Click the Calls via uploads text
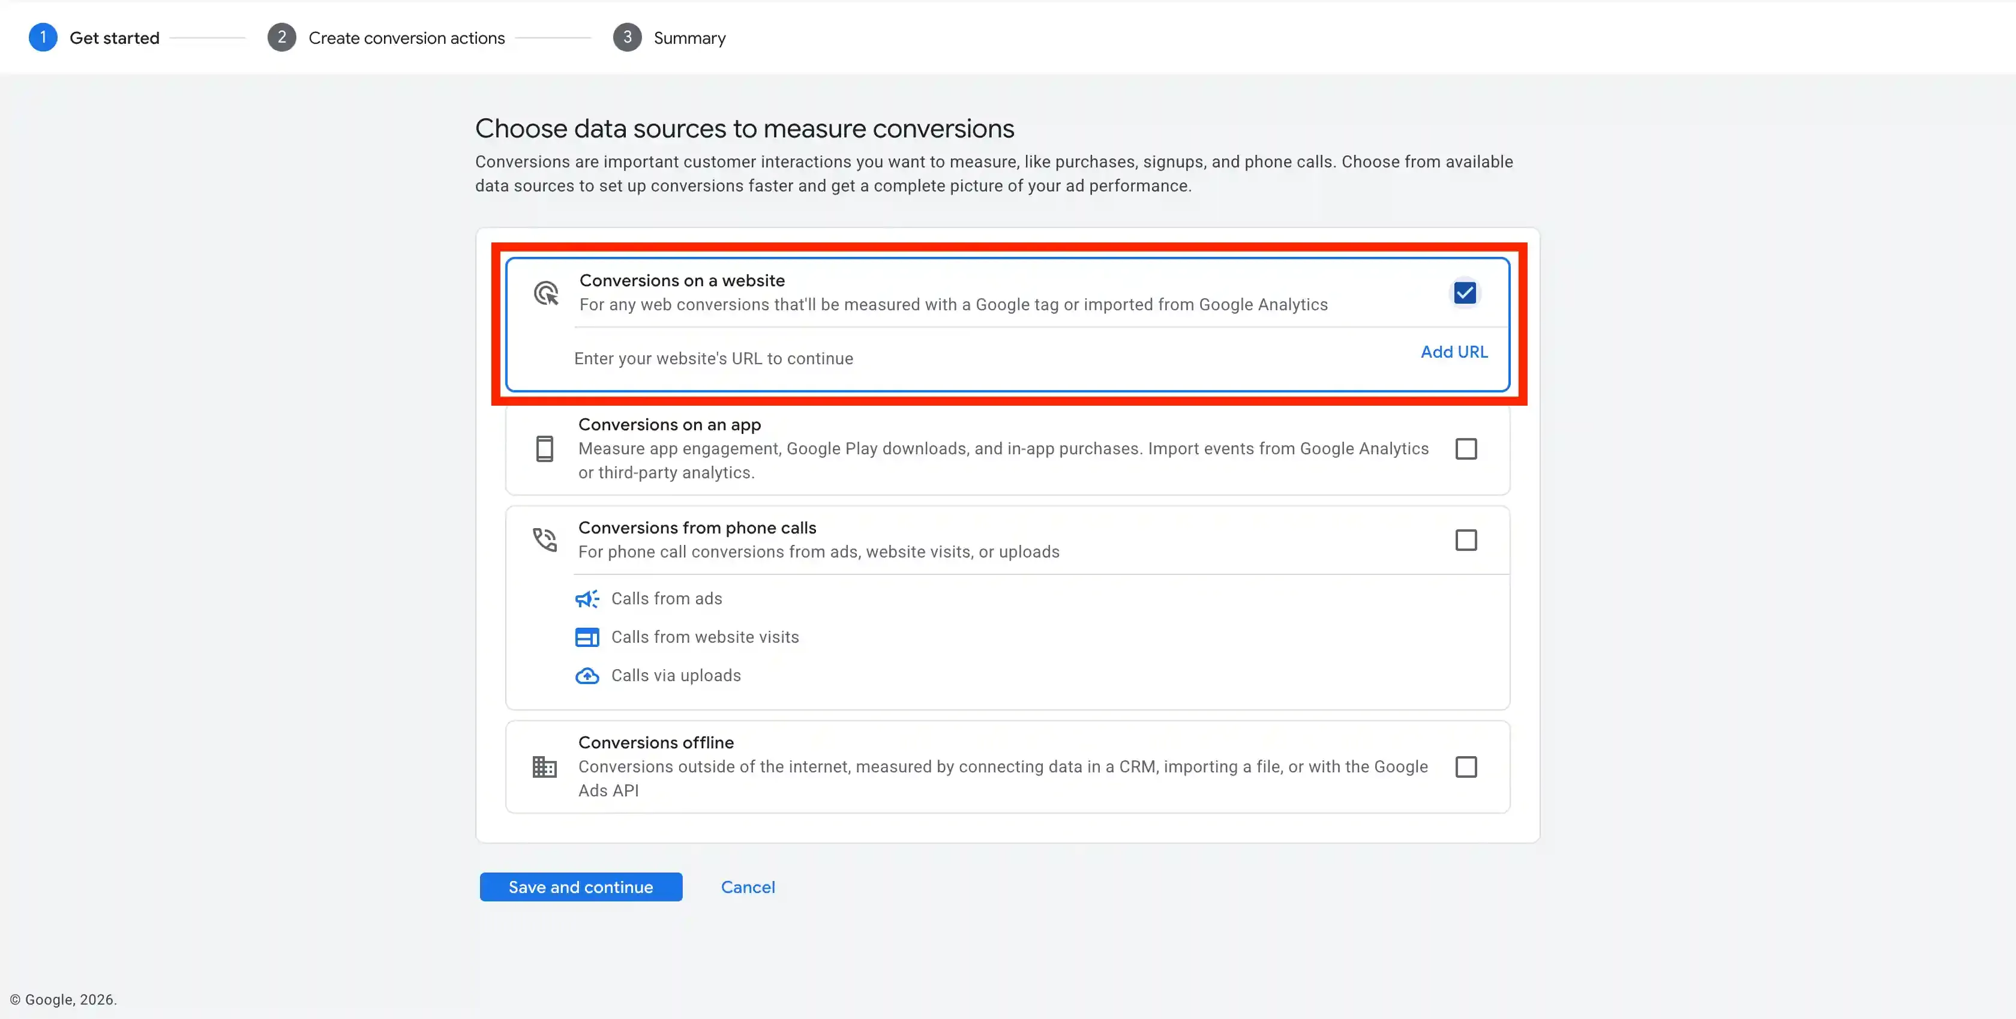 [x=676, y=675]
